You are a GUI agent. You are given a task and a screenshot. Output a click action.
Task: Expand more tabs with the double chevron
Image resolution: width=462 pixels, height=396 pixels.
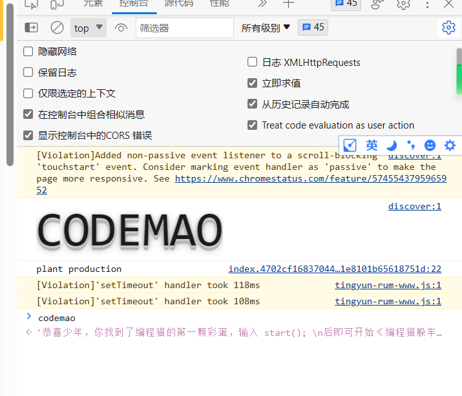[x=262, y=4]
